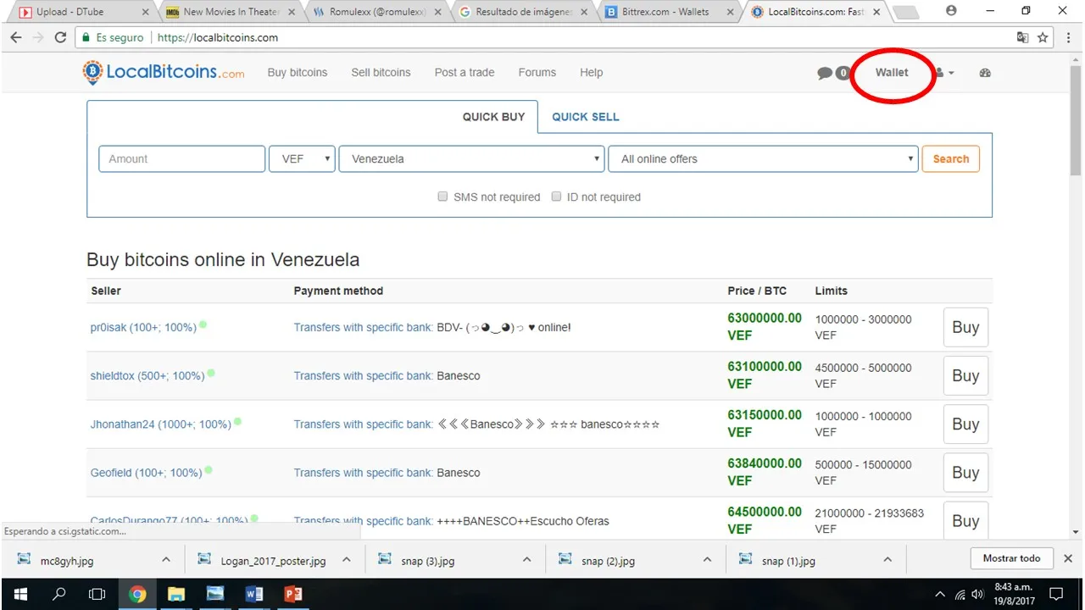Open File Explorer from the taskbar
This screenshot has height=610, width=1085.
(x=175, y=594)
